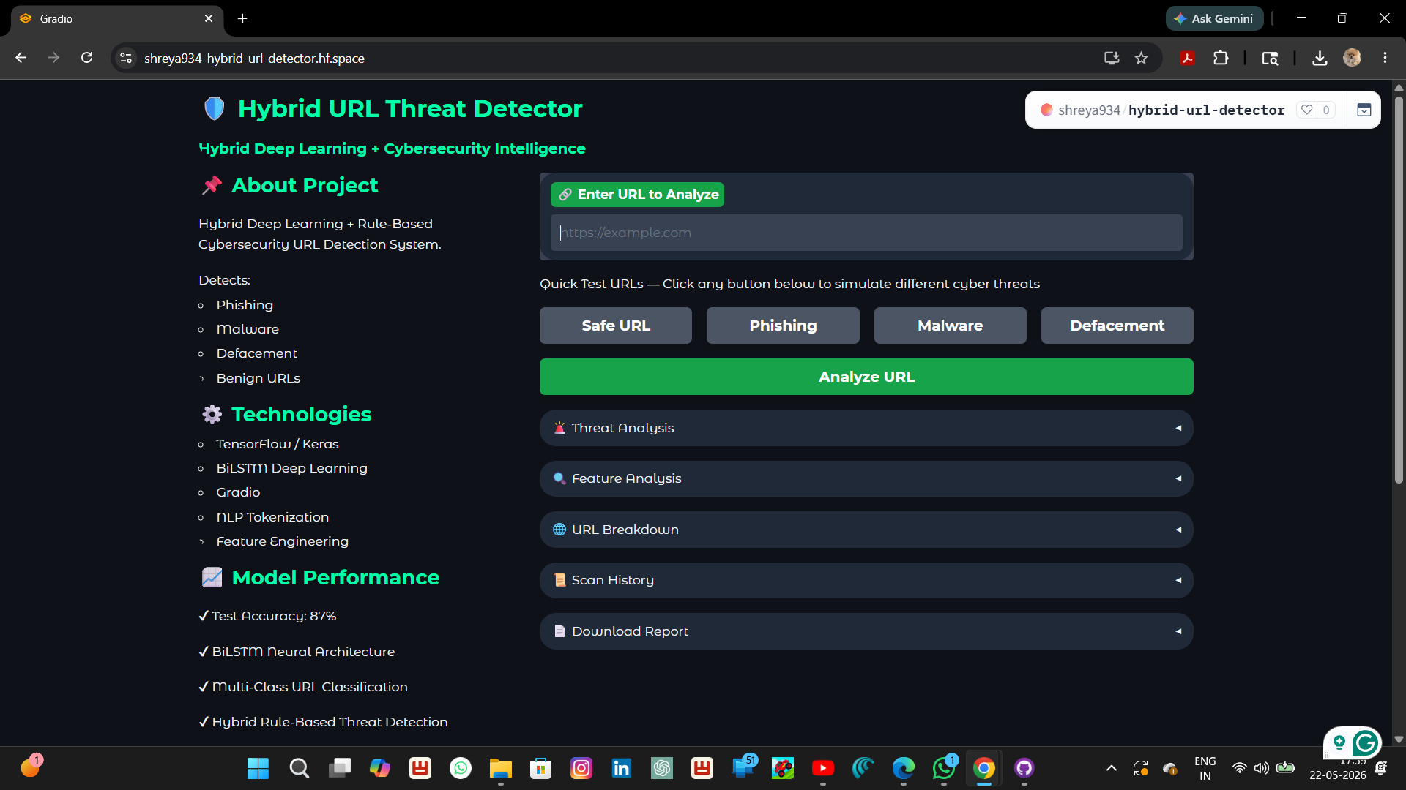Screen dimensions: 1406x790
Task: Open shreya934 profile link
Action: pos(1089,110)
